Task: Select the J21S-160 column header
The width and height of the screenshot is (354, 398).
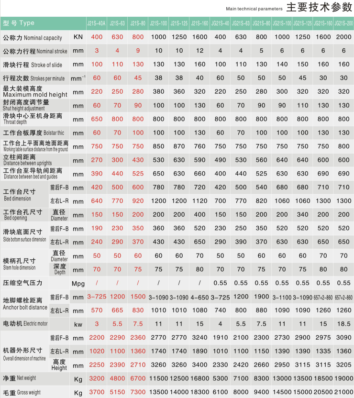Action: point(199,23)
